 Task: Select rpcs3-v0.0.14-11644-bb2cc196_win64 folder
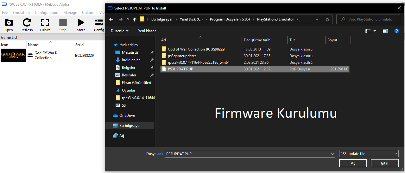tap(199, 63)
